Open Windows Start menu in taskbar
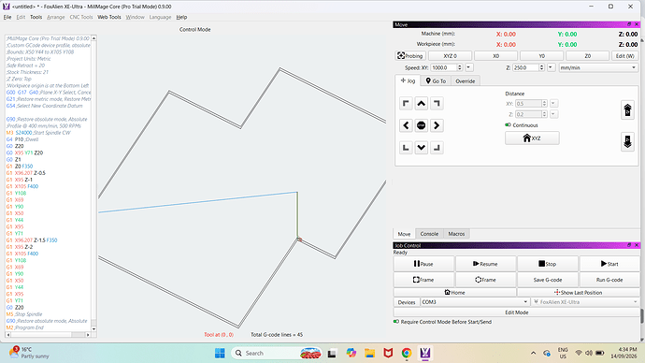Viewport: 645px width, 363px height. tap(220, 353)
